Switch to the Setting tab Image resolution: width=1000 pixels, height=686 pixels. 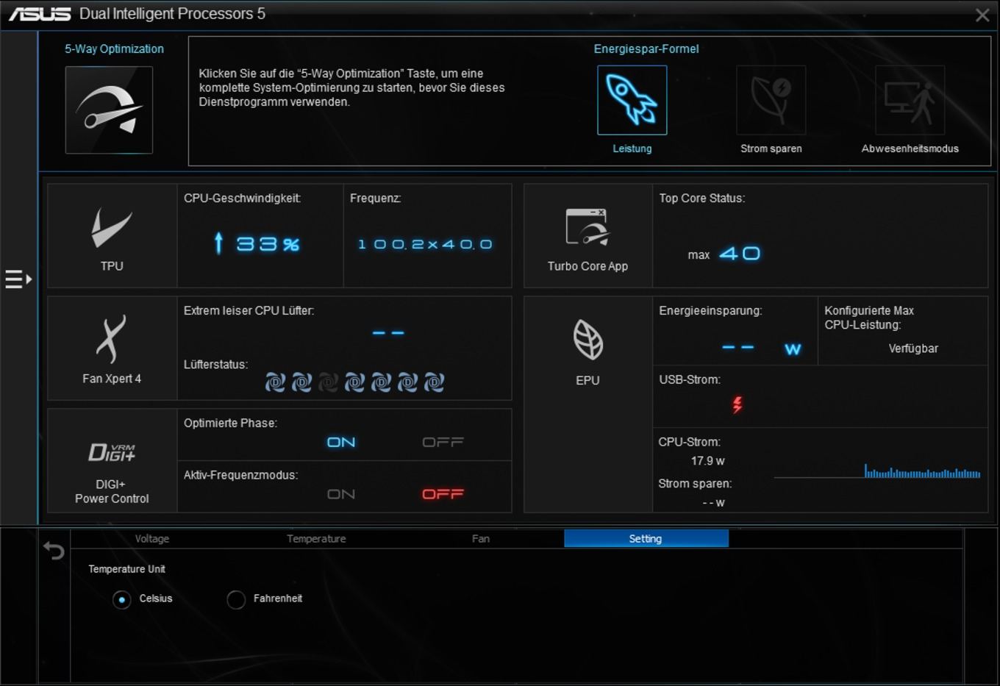coord(646,539)
